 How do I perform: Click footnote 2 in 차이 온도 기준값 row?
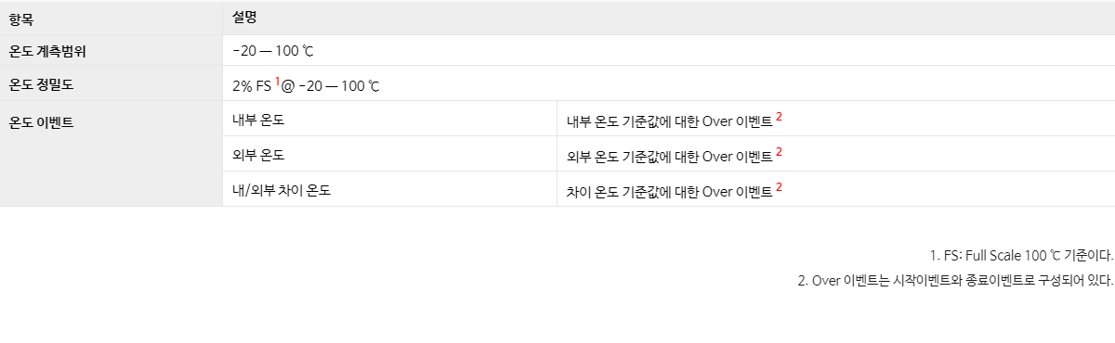(x=780, y=186)
